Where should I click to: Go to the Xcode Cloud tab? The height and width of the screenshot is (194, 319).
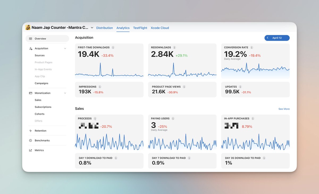tap(160, 28)
